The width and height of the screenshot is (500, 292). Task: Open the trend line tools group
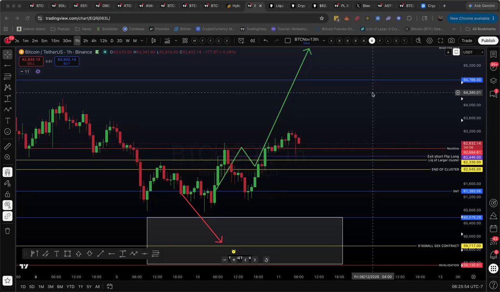coord(7,65)
